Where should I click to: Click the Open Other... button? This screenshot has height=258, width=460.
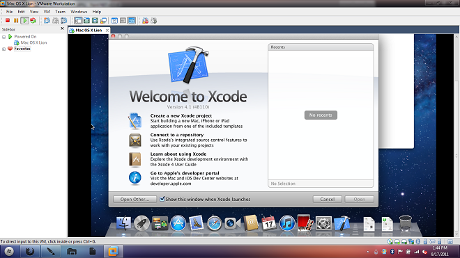pos(135,199)
